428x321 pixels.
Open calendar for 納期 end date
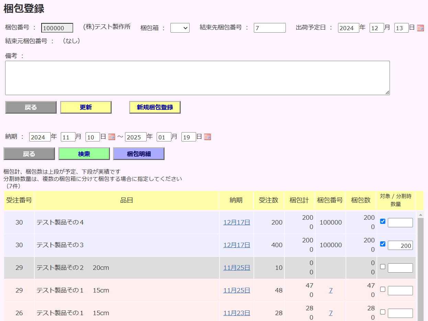point(207,137)
